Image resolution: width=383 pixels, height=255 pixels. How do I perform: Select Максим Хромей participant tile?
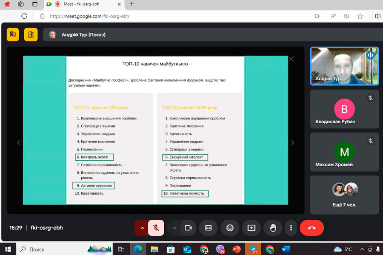pos(344,152)
